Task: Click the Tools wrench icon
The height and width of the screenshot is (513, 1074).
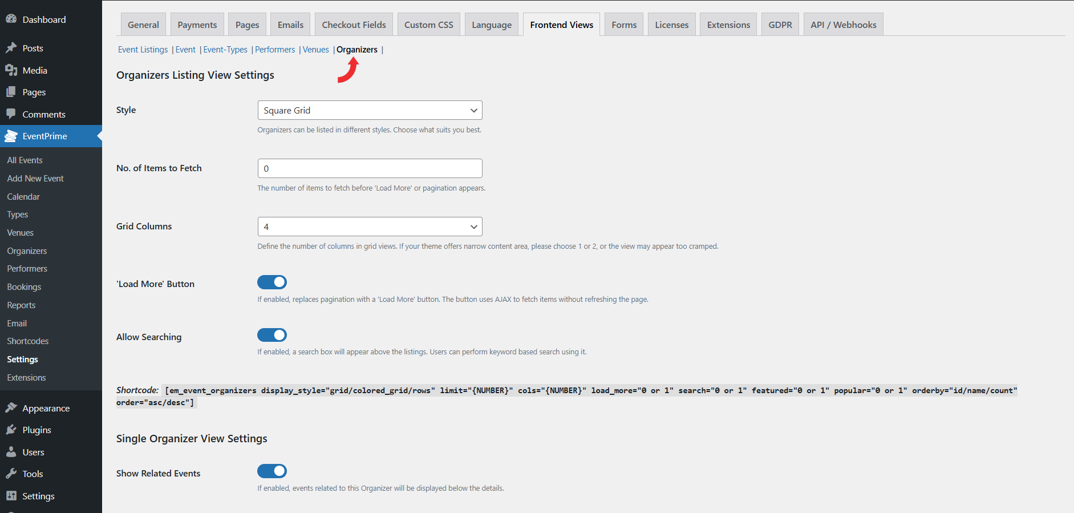Action: (x=11, y=474)
